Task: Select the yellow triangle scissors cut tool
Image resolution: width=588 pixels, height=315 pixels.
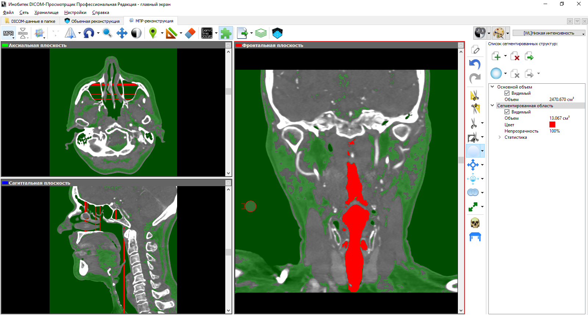Action: (x=475, y=95)
